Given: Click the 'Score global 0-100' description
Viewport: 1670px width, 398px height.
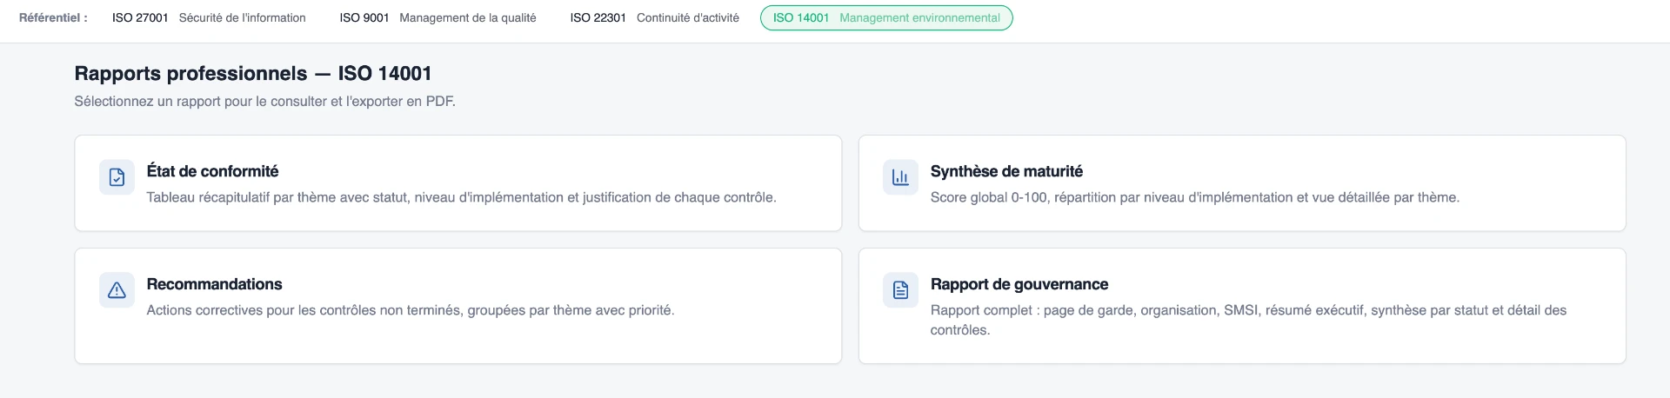Looking at the screenshot, I should tap(1194, 197).
